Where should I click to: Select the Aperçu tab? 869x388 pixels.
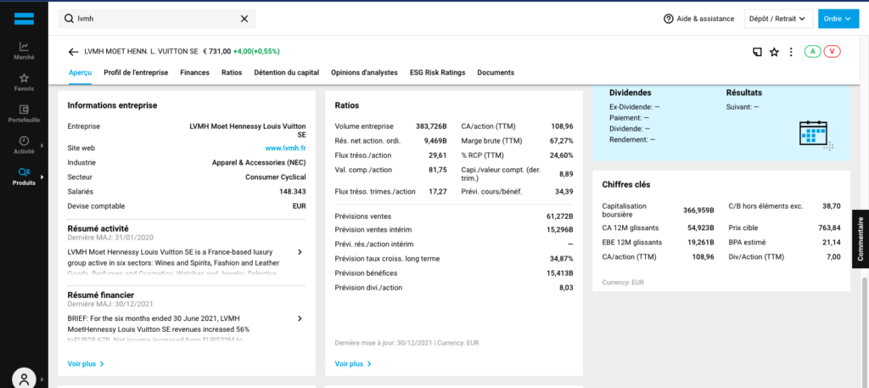point(81,73)
